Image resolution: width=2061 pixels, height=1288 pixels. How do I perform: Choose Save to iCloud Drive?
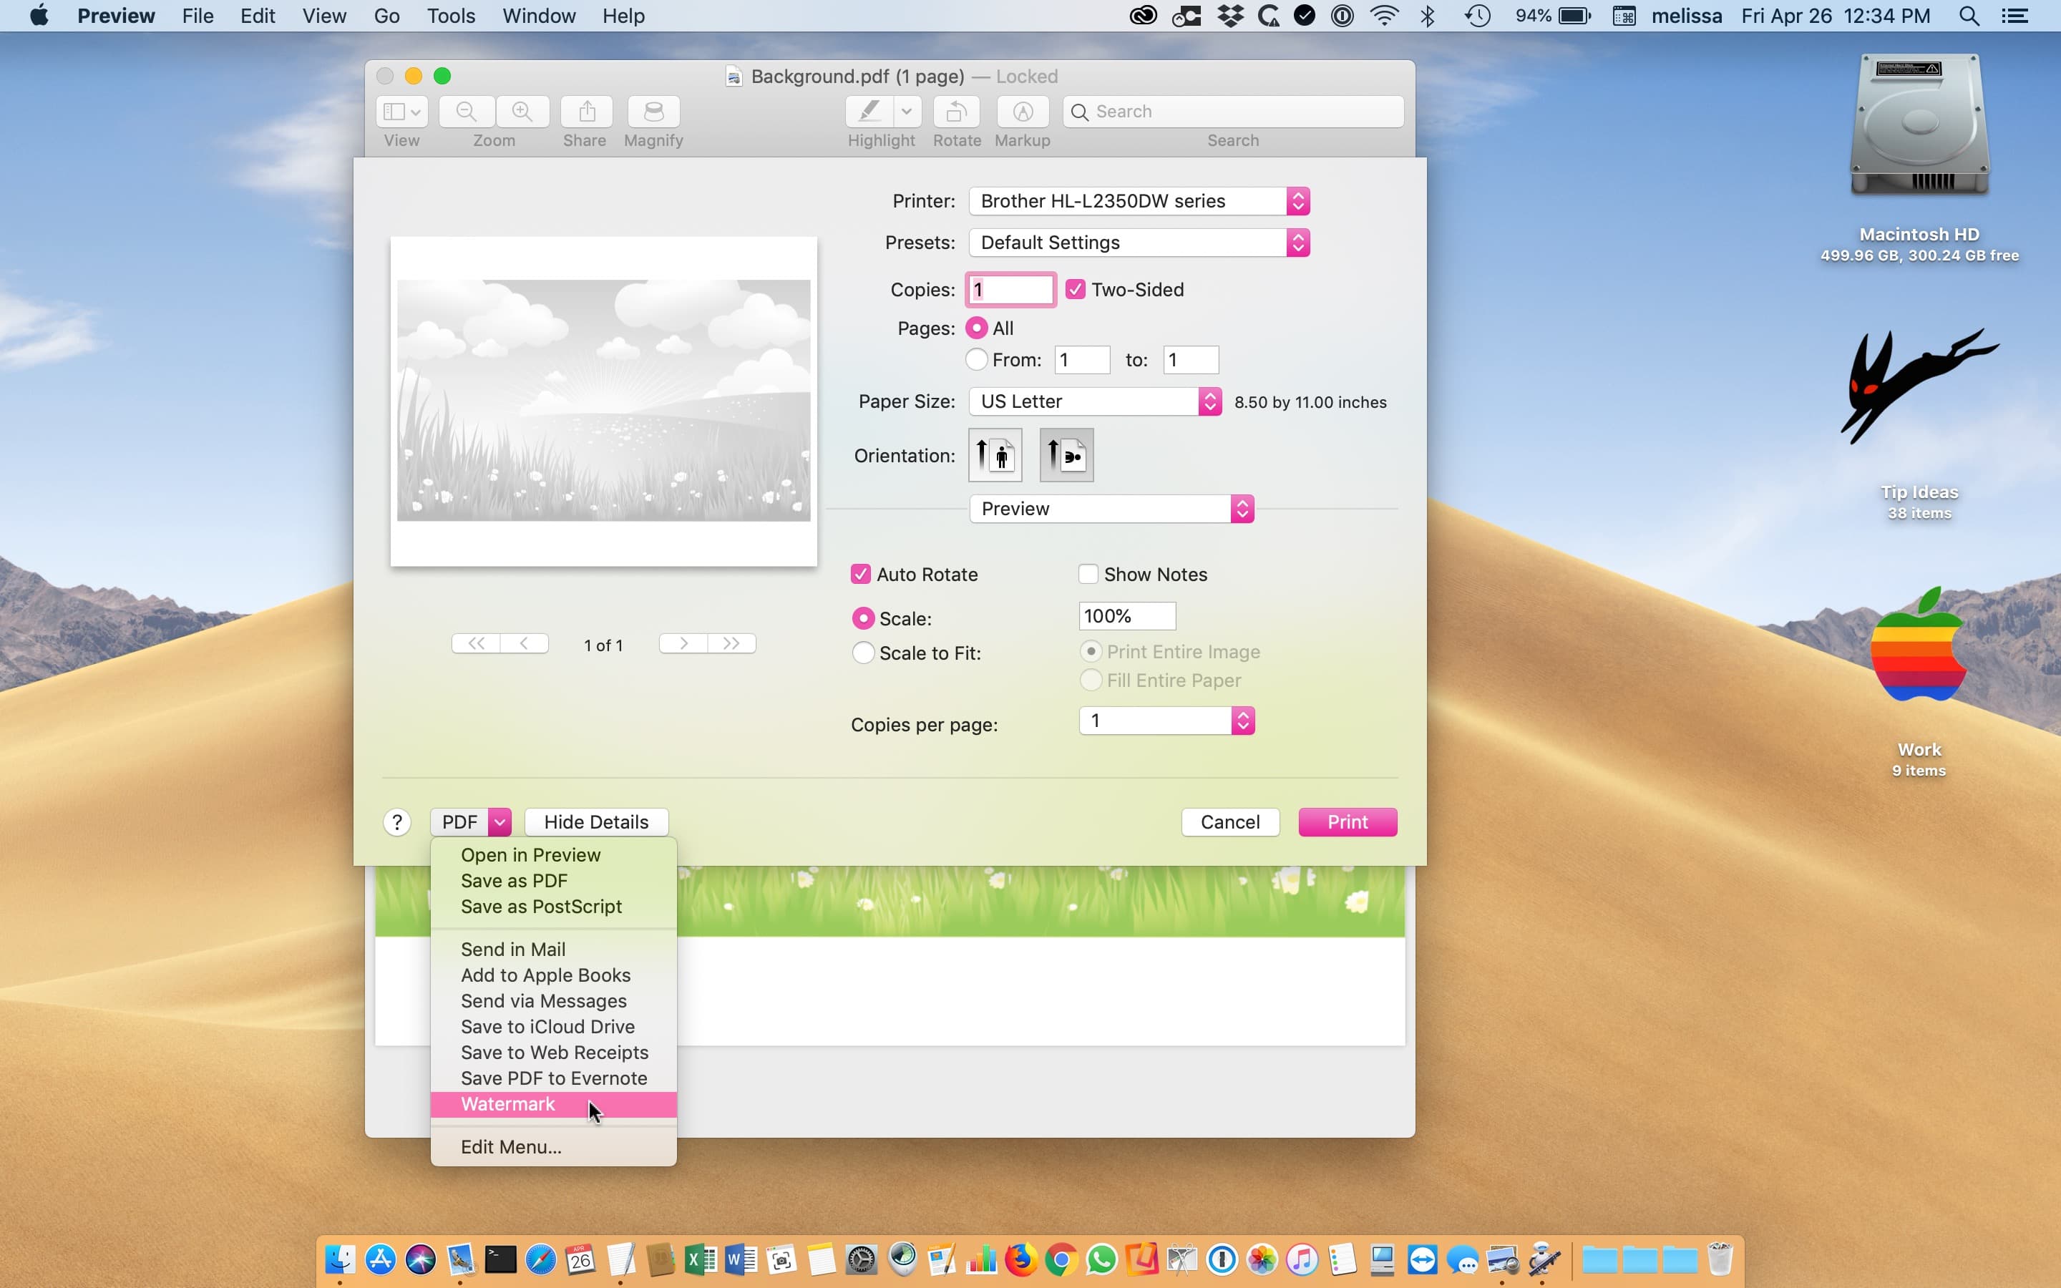(x=554, y=1027)
